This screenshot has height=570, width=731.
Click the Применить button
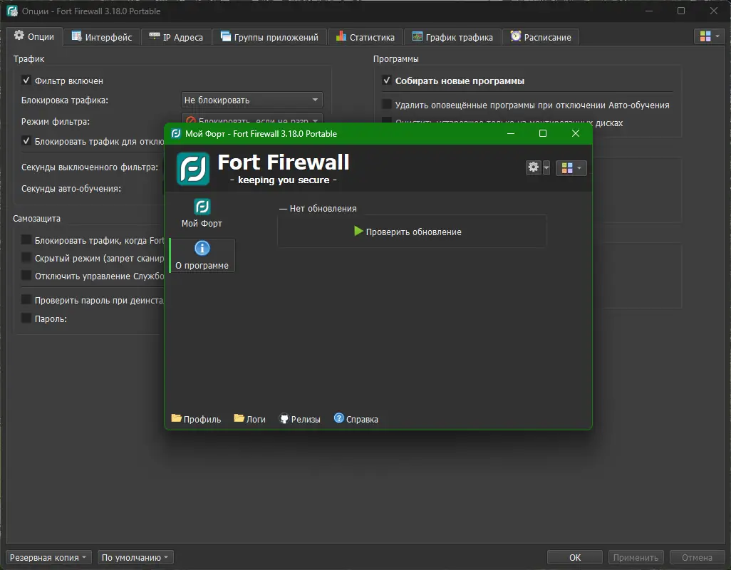[636, 557]
